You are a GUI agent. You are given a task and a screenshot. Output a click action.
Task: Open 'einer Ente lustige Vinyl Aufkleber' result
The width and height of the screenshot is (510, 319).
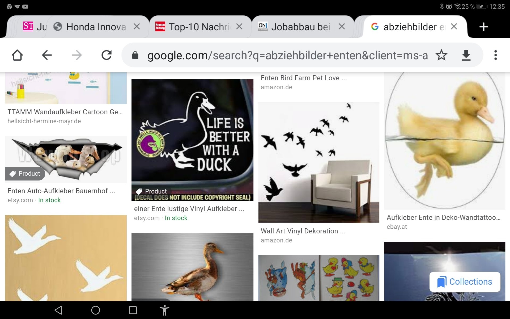[x=189, y=209]
